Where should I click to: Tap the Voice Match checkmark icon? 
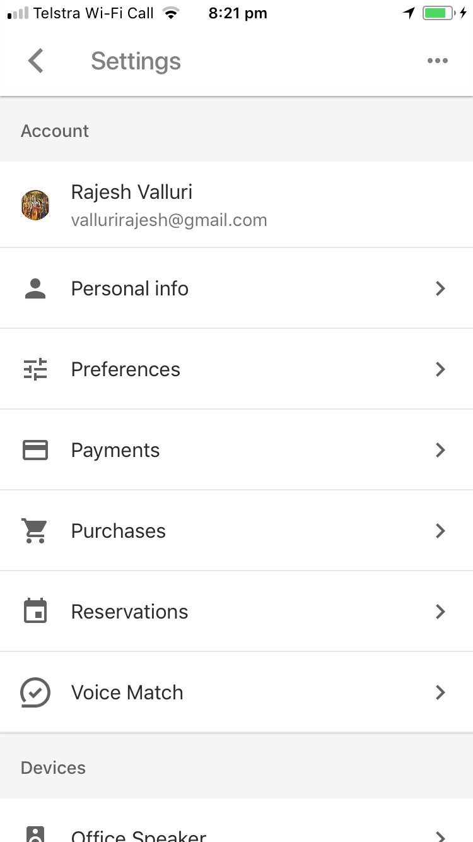(35, 692)
